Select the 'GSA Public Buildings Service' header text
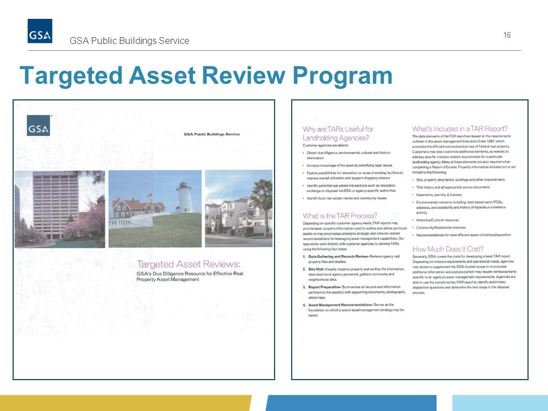The width and height of the screenshot is (548, 411). [x=130, y=41]
